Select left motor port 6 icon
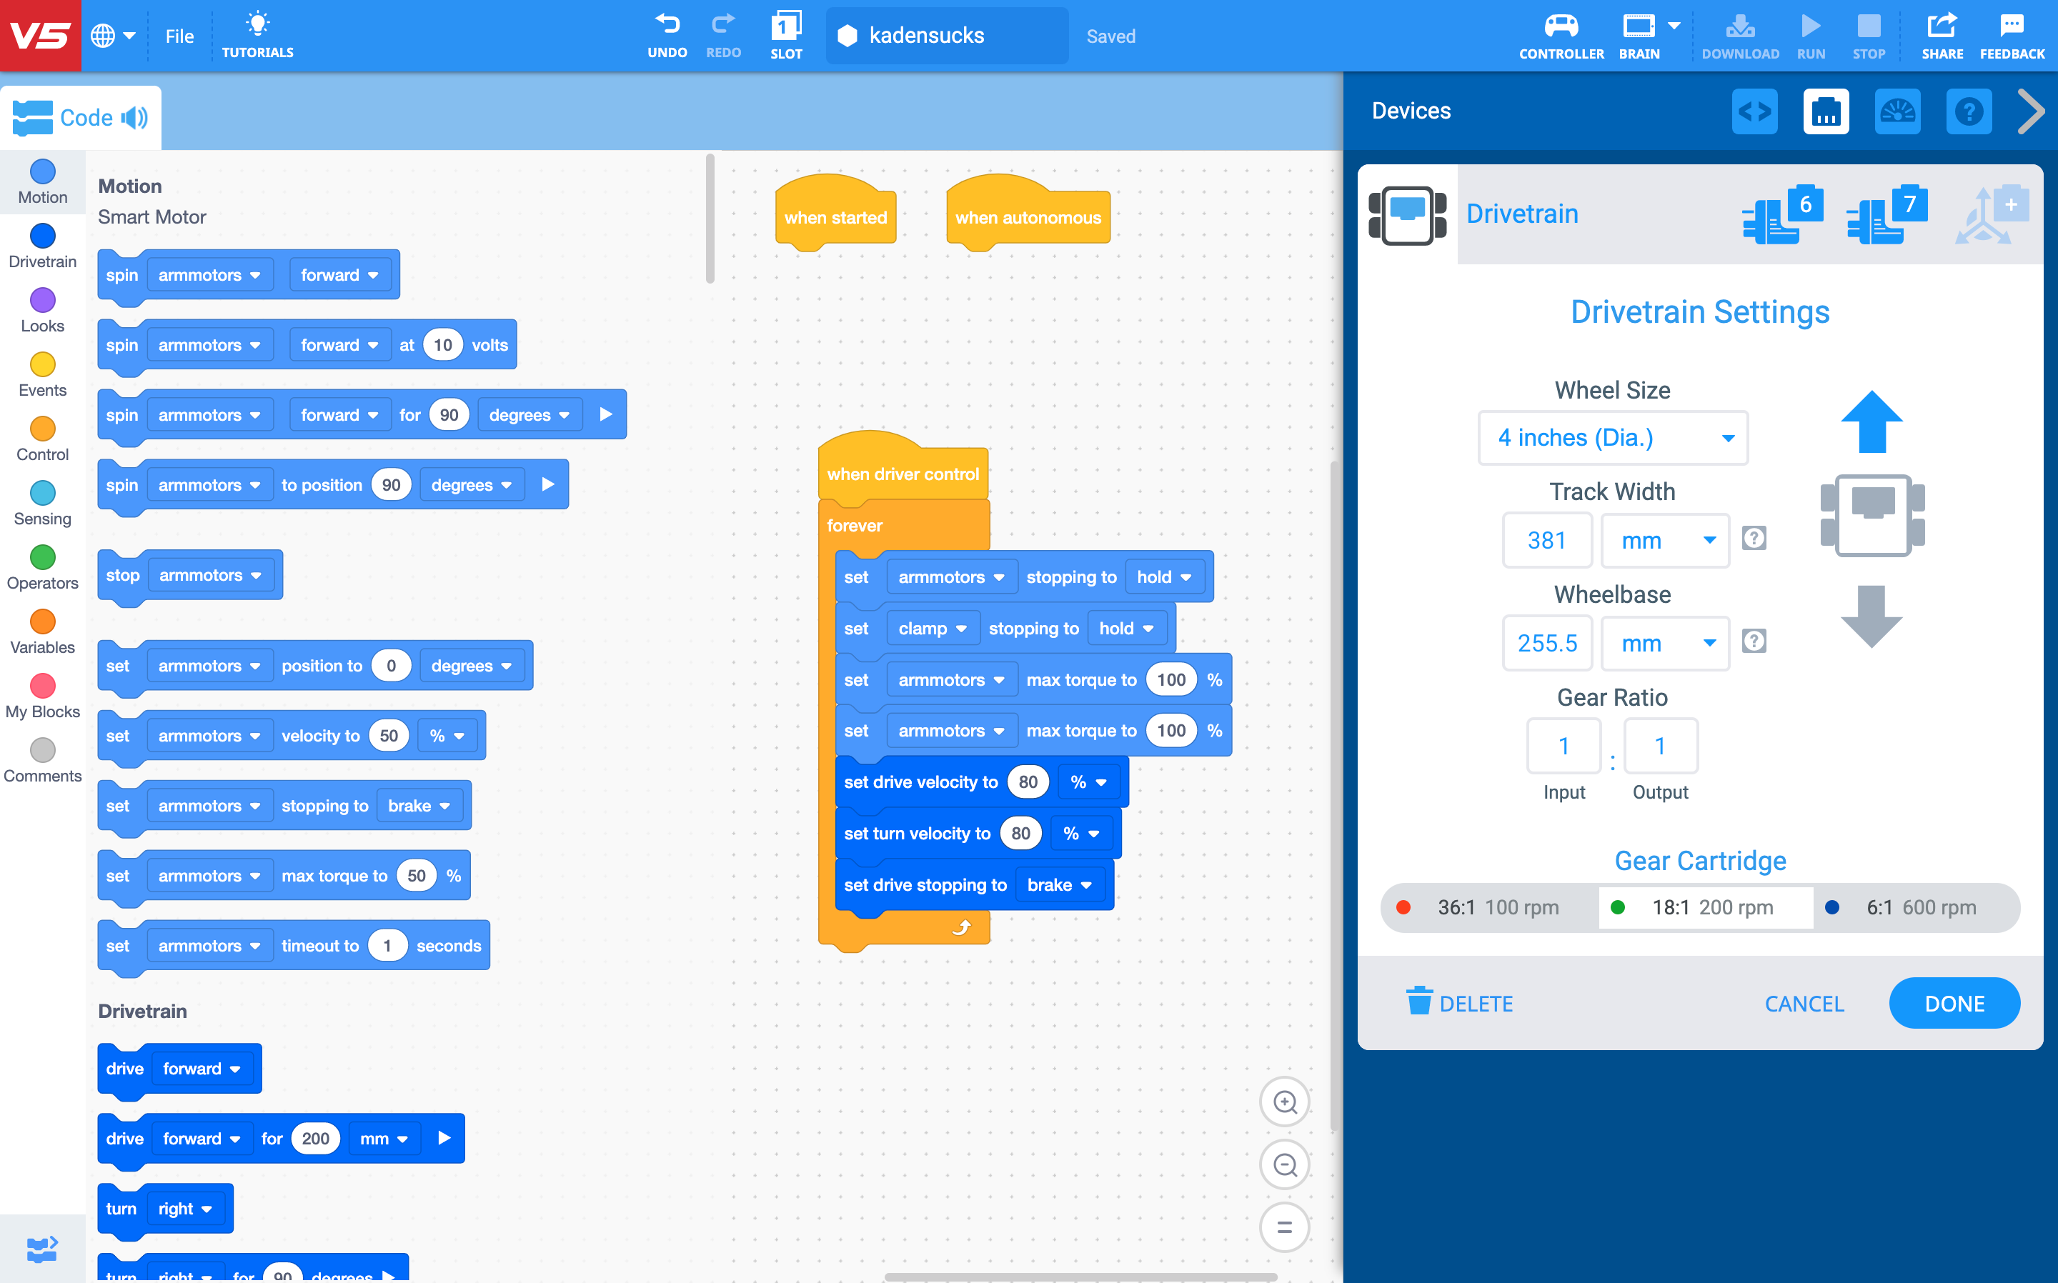Viewport: 2058px width, 1283px height. pos(1782,215)
